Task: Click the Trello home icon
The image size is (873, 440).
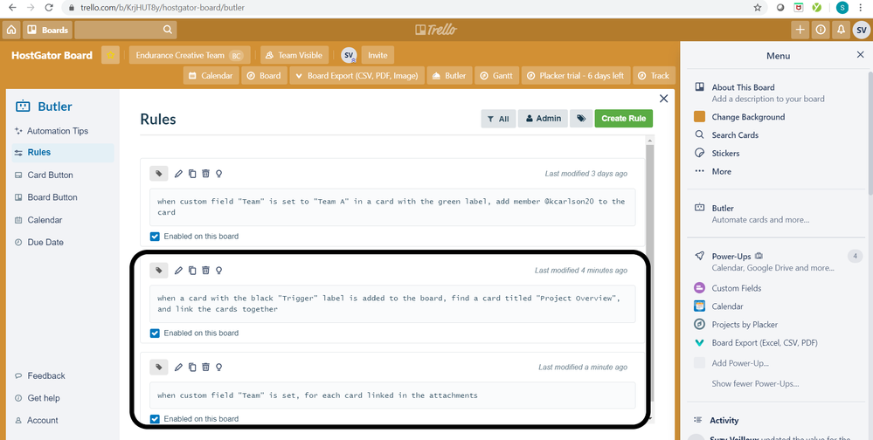Action: point(11,30)
